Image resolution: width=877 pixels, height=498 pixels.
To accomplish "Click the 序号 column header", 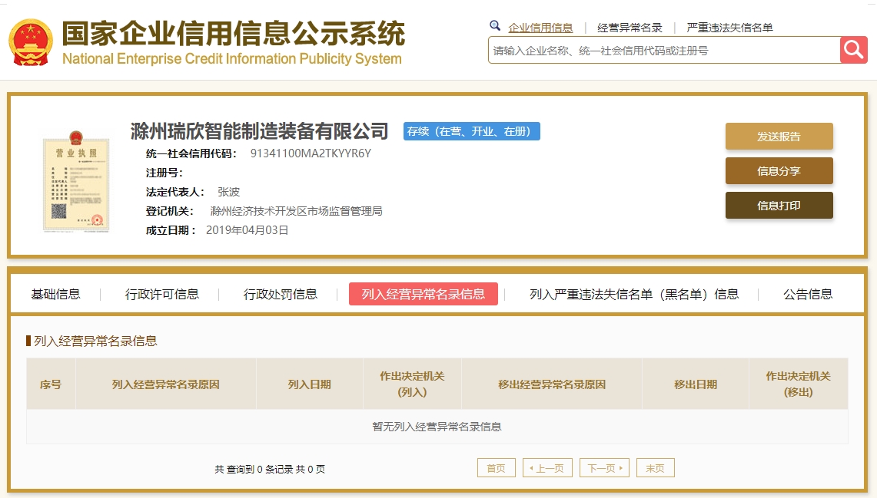I will coord(51,384).
